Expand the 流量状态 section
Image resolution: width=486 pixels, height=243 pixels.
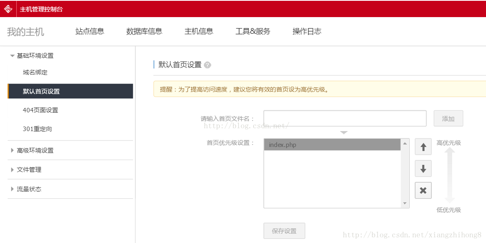tap(26, 189)
